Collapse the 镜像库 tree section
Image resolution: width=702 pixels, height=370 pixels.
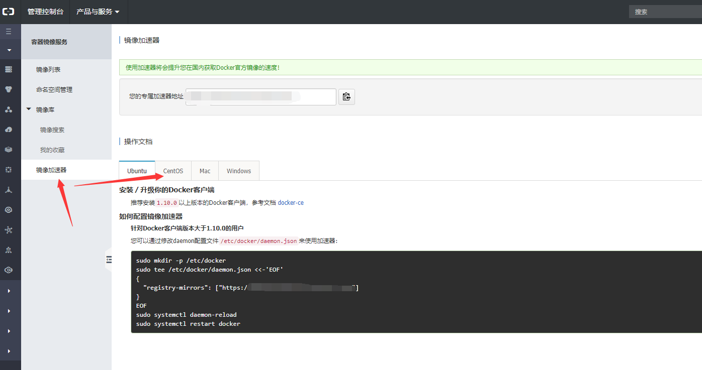(29, 109)
